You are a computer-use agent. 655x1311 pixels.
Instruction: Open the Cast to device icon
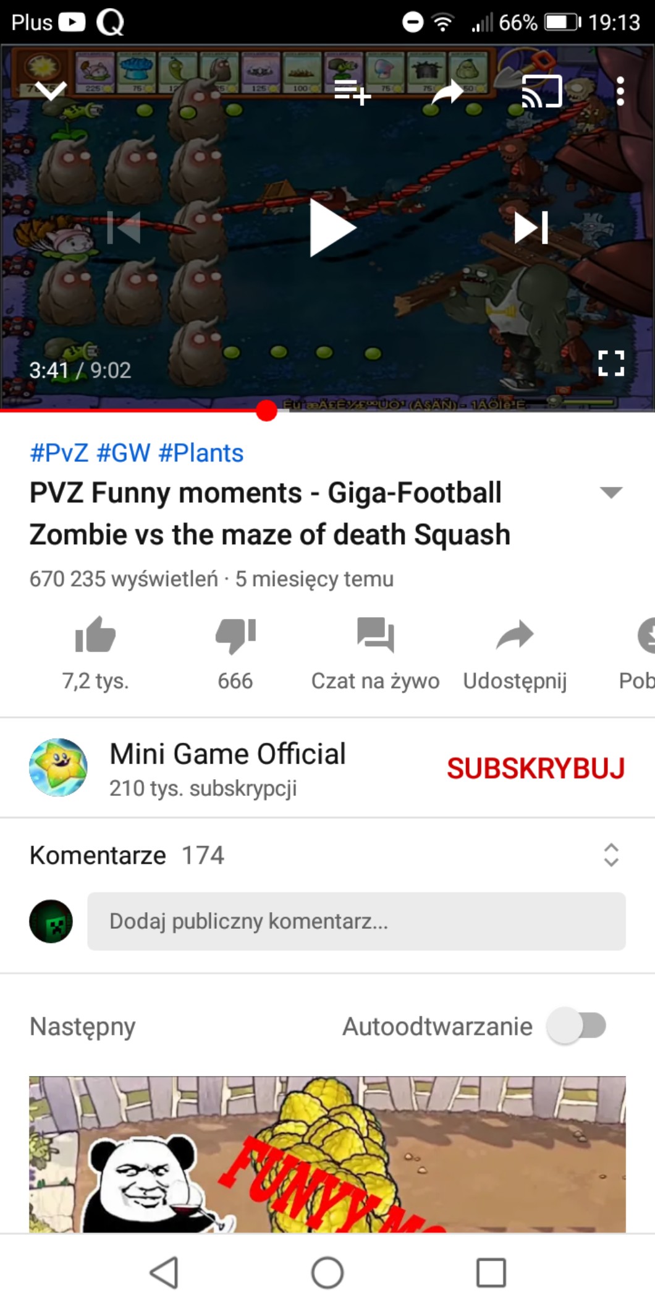542,92
